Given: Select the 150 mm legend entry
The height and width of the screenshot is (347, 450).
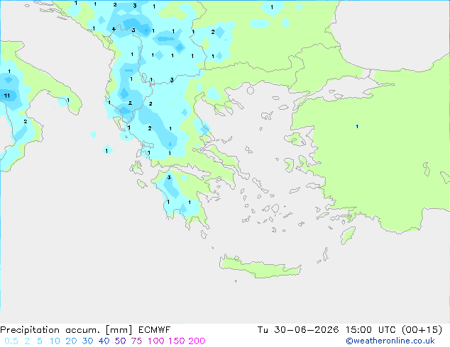Looking at the screenshot, I should coord(177,341).
